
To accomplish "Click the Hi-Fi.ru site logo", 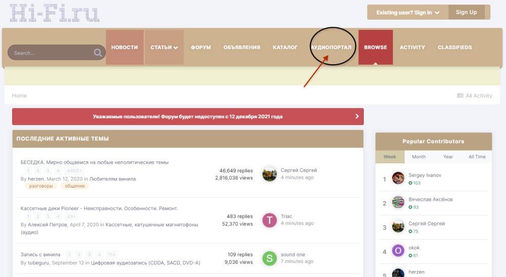I will coord(55,13).
